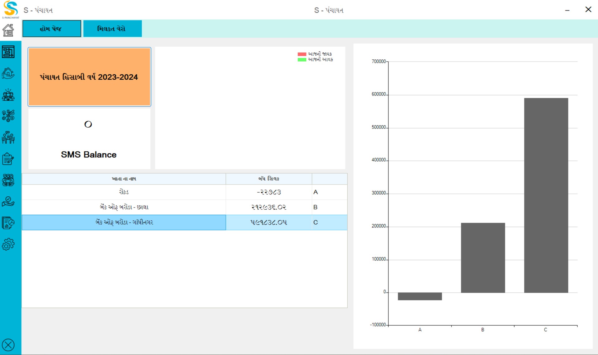
Task: Switch to the મિલકત વેરો tab
Action: [112, 29]
